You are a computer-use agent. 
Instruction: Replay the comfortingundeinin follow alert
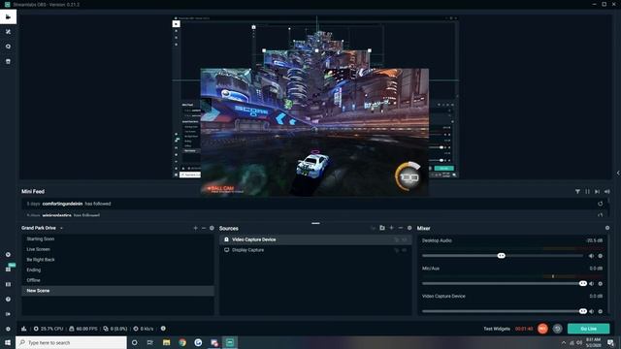tap(601, 204)
